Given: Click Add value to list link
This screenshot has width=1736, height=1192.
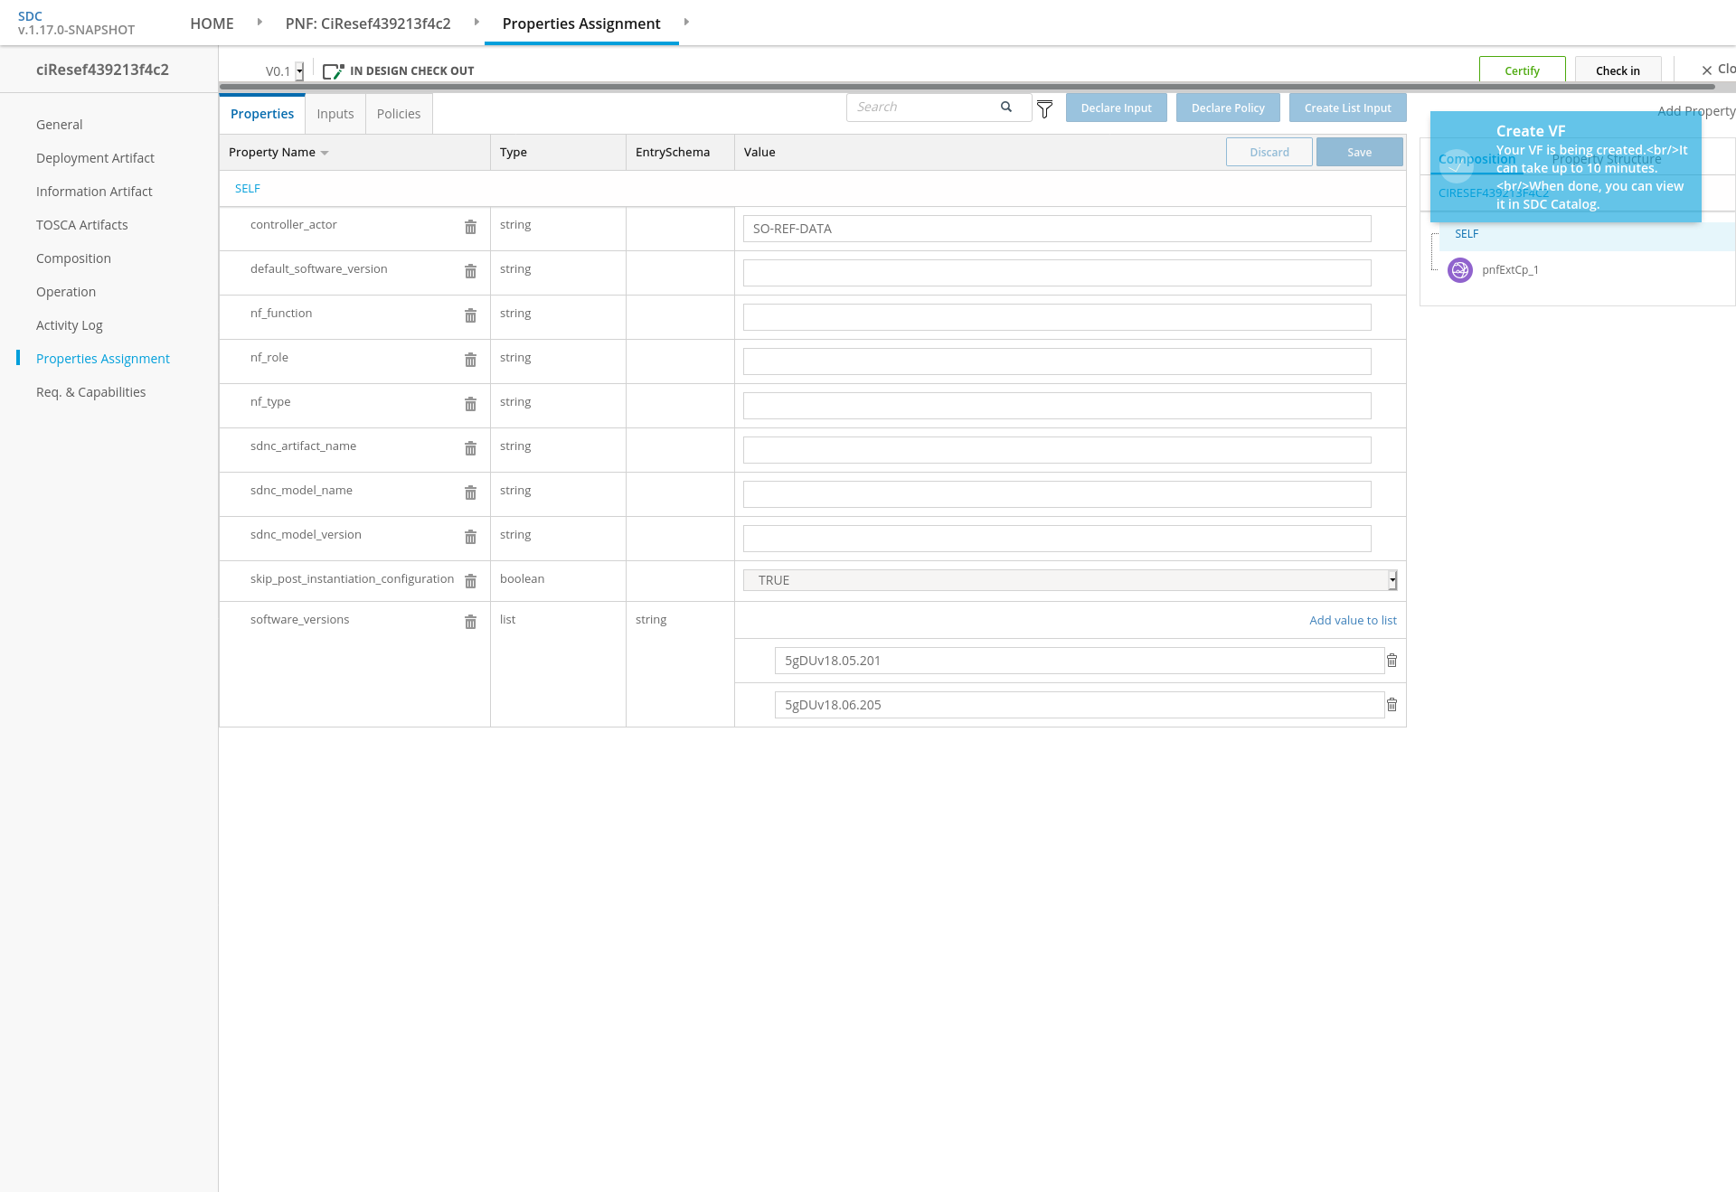Looking at the screenshot, I should click(x=1353, y=620).
